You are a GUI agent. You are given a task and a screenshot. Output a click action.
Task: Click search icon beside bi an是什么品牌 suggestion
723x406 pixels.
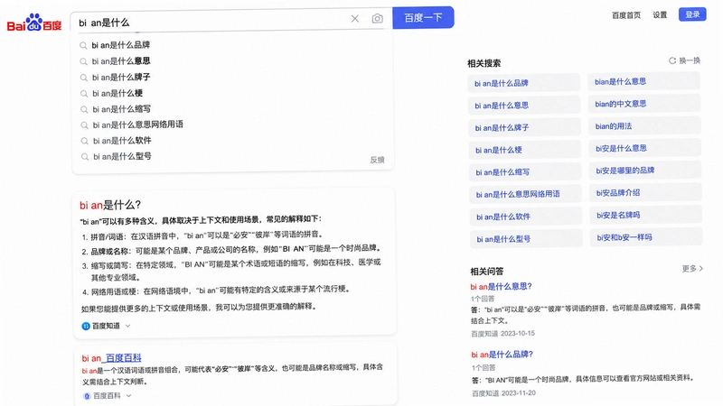tap(83, 46)
